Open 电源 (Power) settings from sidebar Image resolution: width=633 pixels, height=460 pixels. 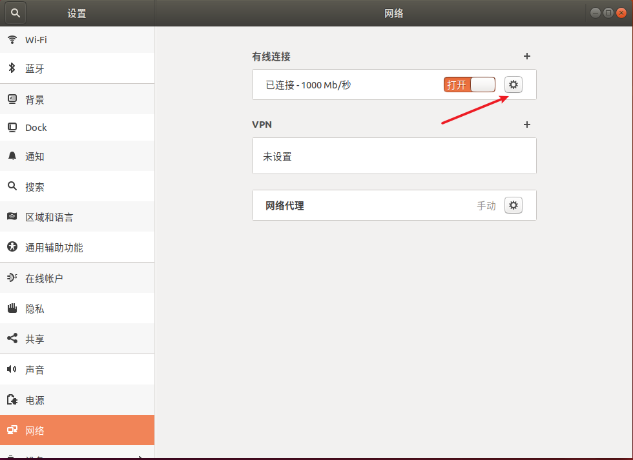point(14,399)
